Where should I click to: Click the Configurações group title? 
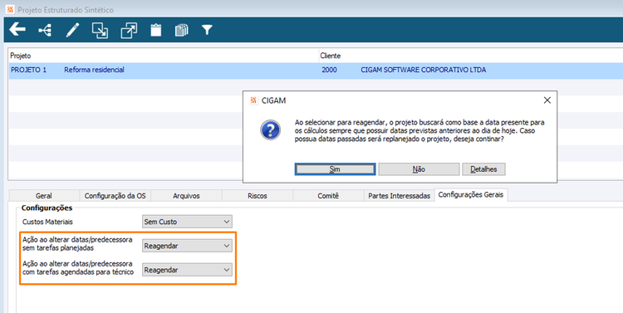tap(47, 208)
